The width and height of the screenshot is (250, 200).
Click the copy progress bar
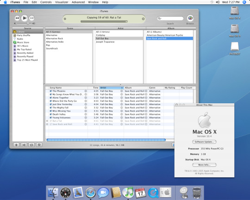point(104,21)
